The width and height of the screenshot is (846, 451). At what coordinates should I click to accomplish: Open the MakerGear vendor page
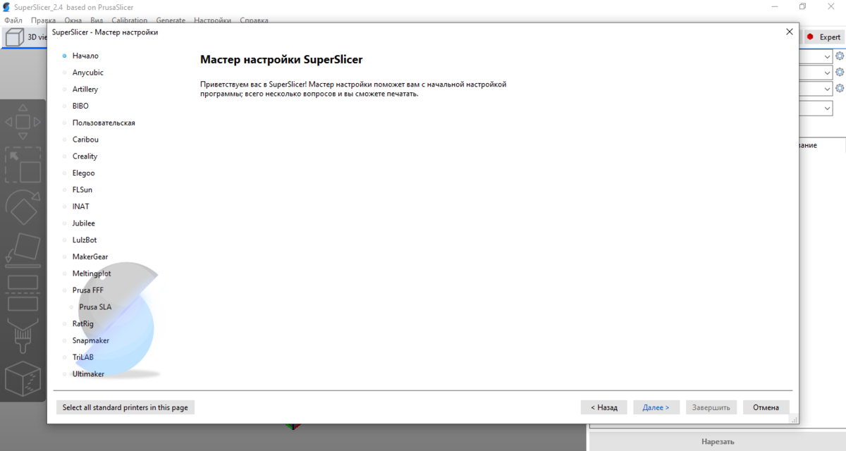point(90,257)
